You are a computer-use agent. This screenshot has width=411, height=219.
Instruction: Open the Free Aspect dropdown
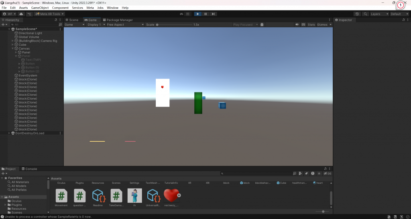click(124, 25)
